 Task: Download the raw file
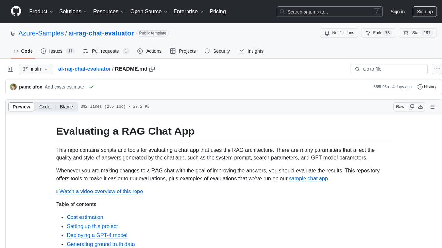[420, 107]
